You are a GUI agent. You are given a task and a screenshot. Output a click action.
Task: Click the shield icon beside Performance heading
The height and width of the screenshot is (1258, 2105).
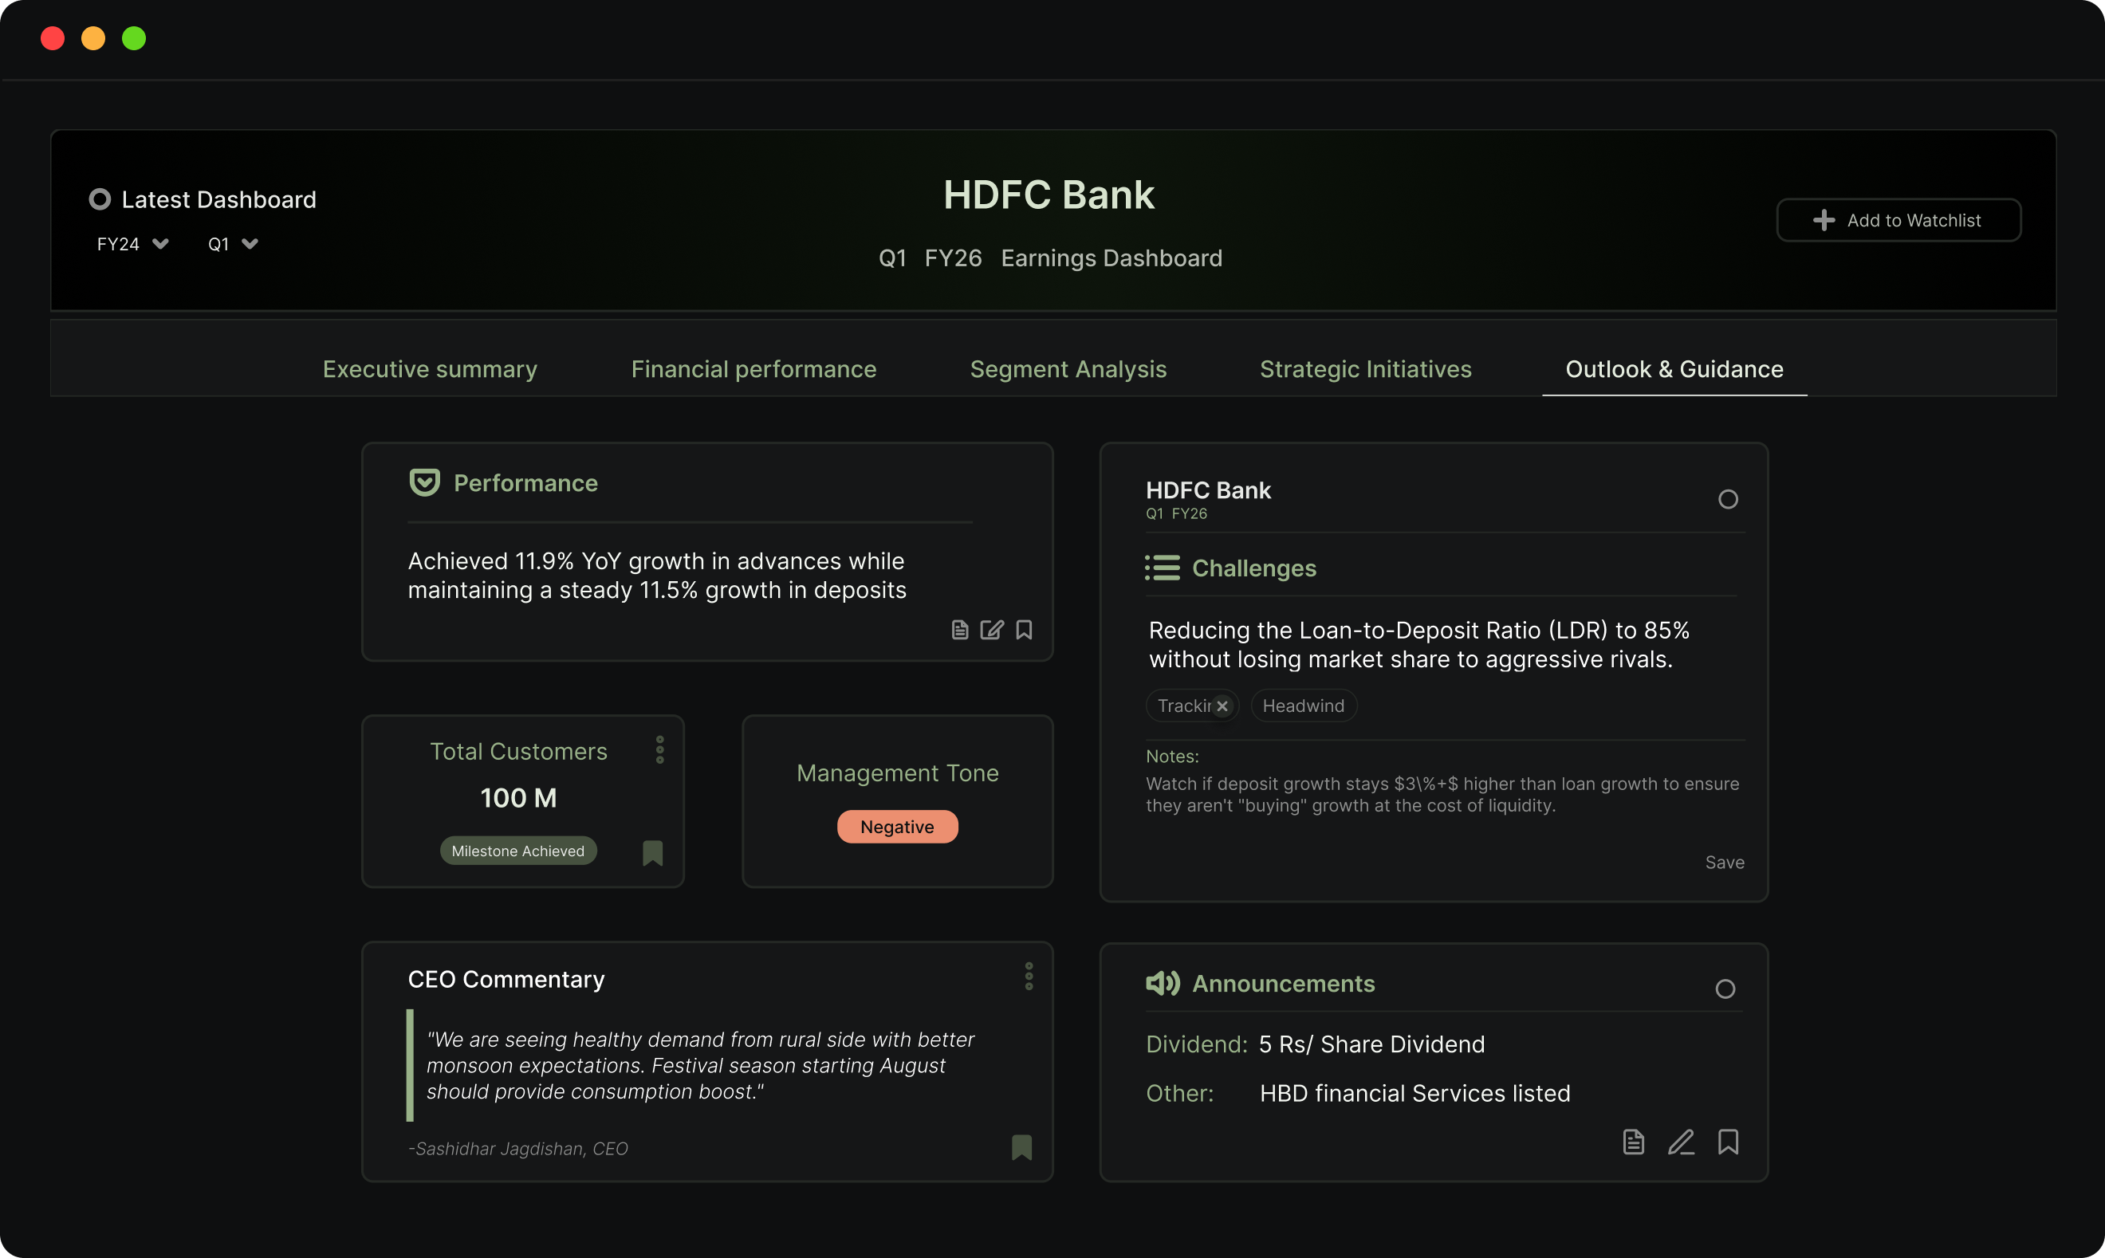click(425, 482)
